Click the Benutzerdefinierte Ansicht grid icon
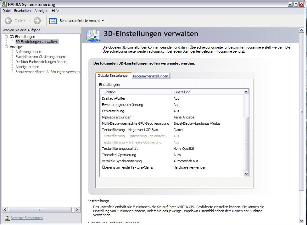The image size is (307, 225). point(53,21)
